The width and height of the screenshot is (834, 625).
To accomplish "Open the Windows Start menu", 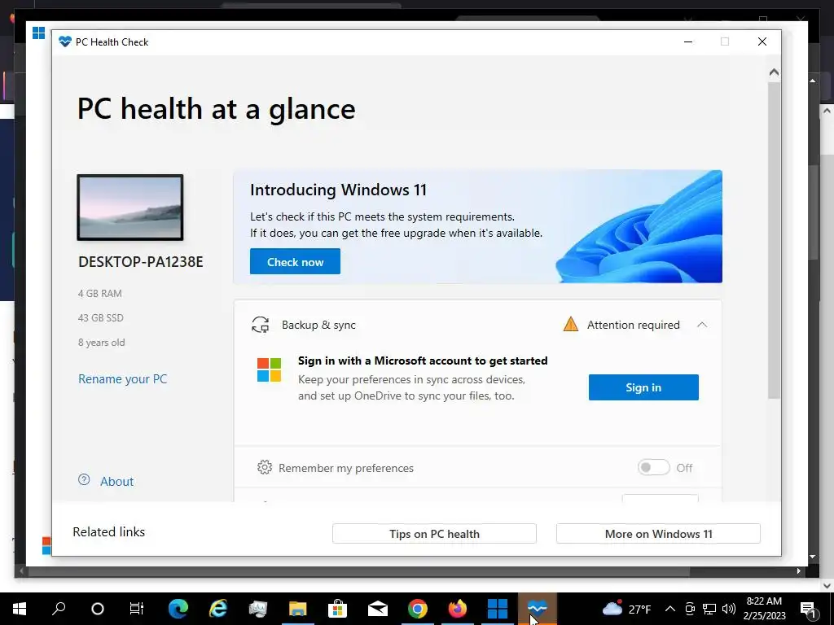I will pyautogui.click(x=20, y=609).
